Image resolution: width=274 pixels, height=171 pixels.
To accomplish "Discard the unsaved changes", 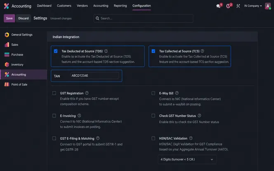I will 24,18.
